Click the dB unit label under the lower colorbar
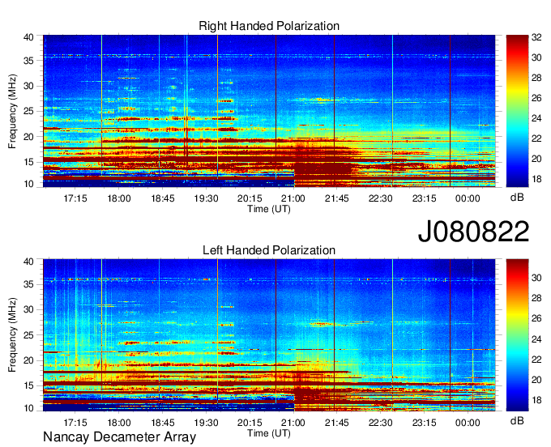Screen dimensions: 551x447 point(517,420)
